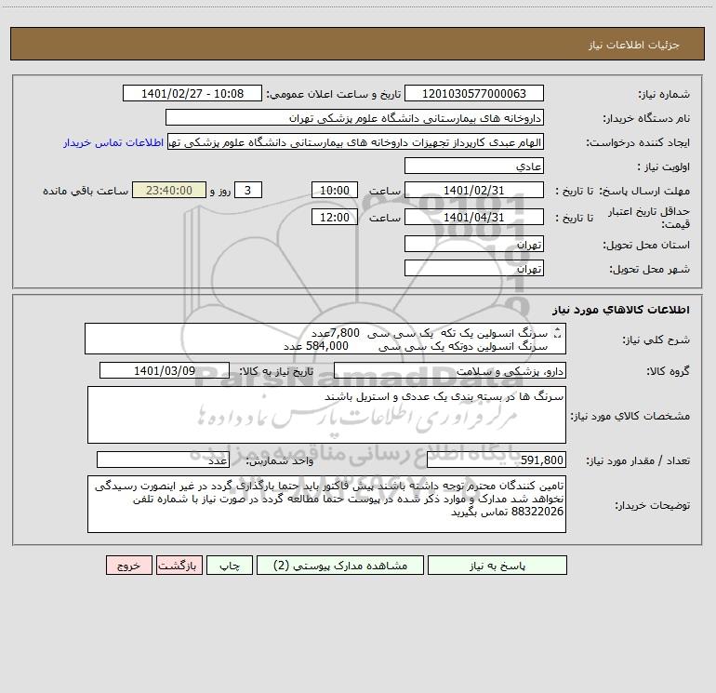Click the جزئیات اطلاعات نیاز header title

click(634, 45)
